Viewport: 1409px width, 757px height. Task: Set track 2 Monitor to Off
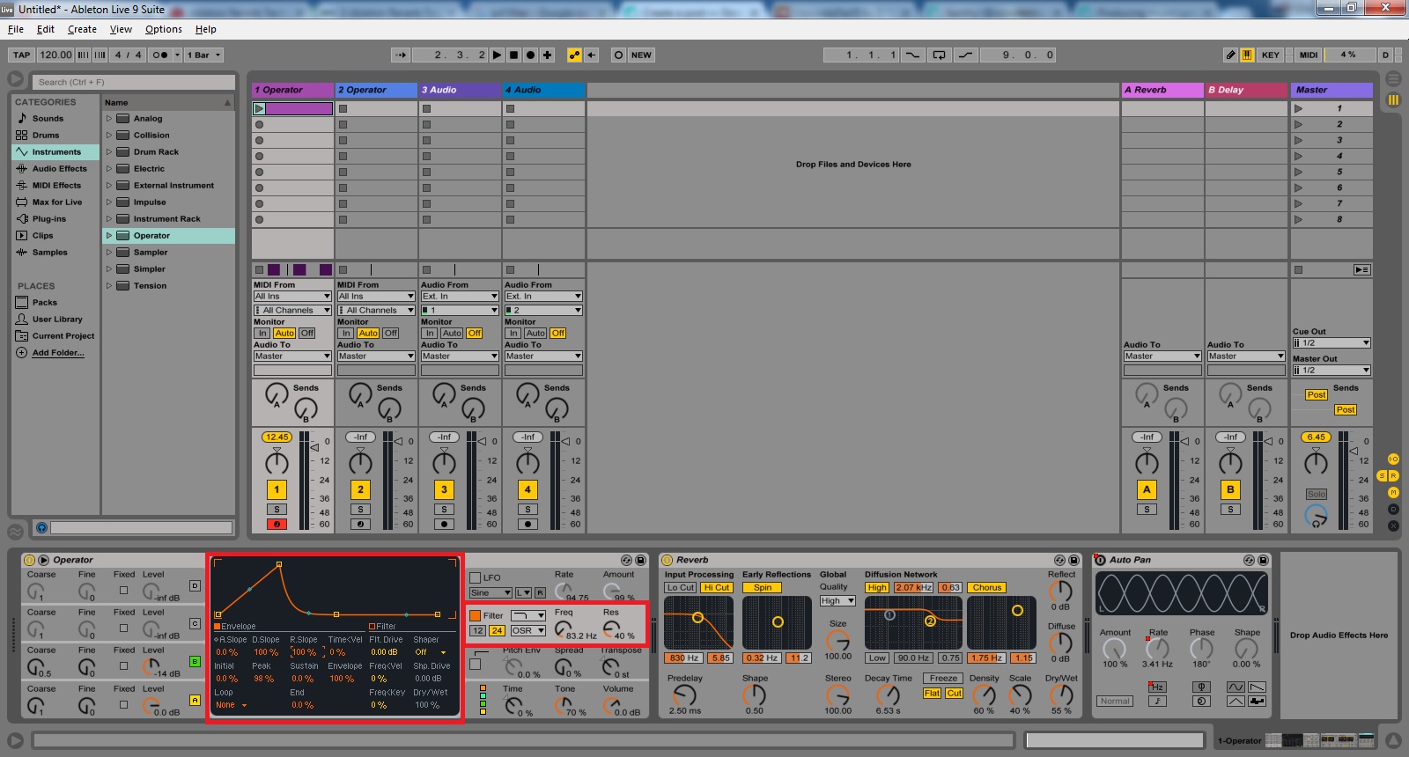tap(391, 334)
